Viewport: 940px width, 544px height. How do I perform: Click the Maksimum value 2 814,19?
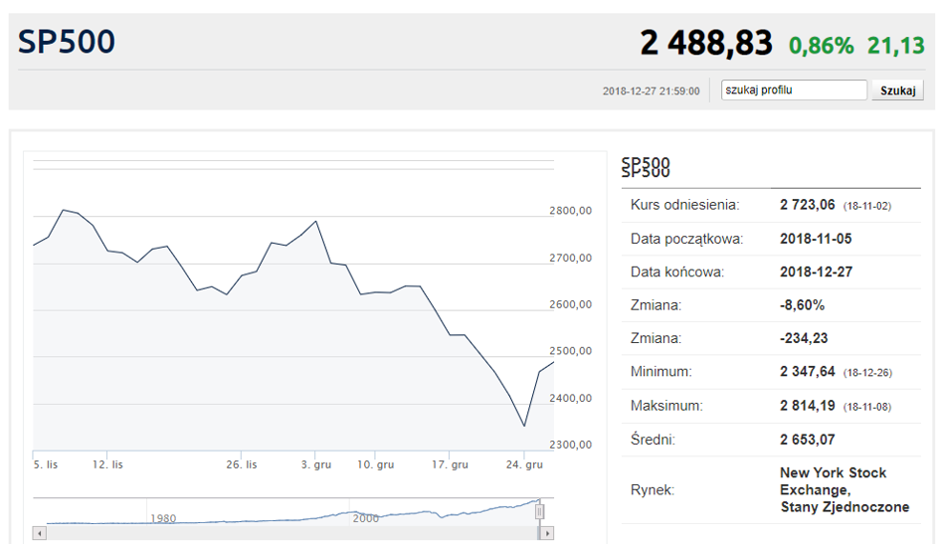[x=807, y=406]
